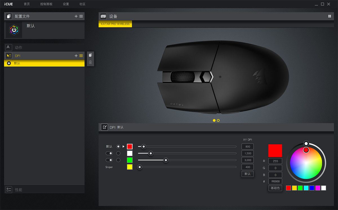This screenshot has width=338, height=210.
Task: Open the DPI section hamburger menu
Action: (x=81, y=56)
